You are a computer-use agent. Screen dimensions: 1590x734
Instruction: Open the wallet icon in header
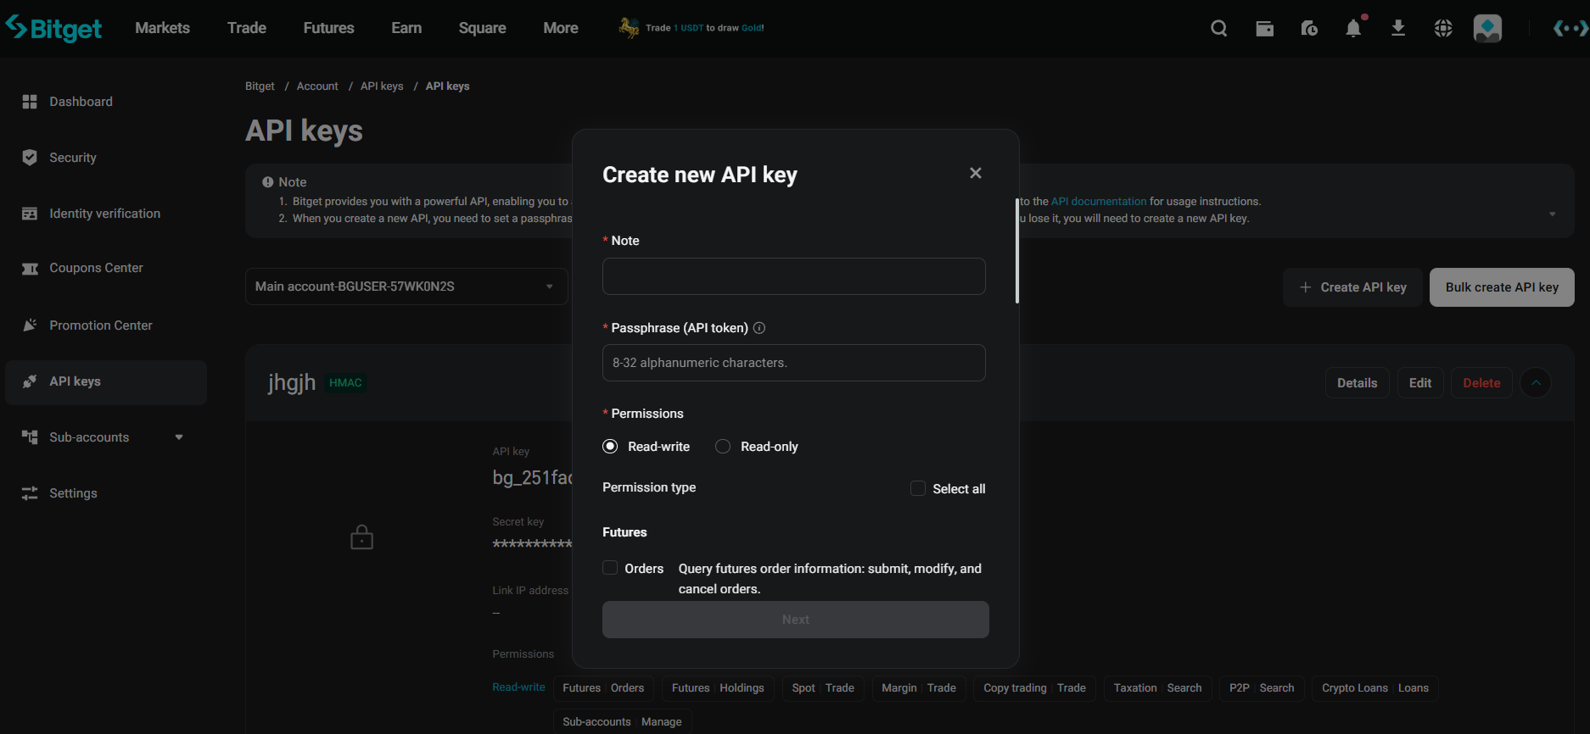pos(1264,29)
